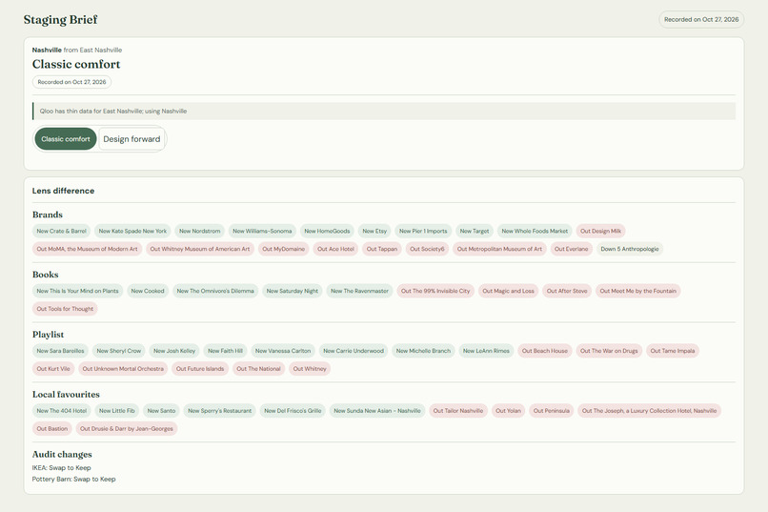This screenshot has width=768, height=512.
Task: Click the New Target chip
Action: tap(475, 231)
